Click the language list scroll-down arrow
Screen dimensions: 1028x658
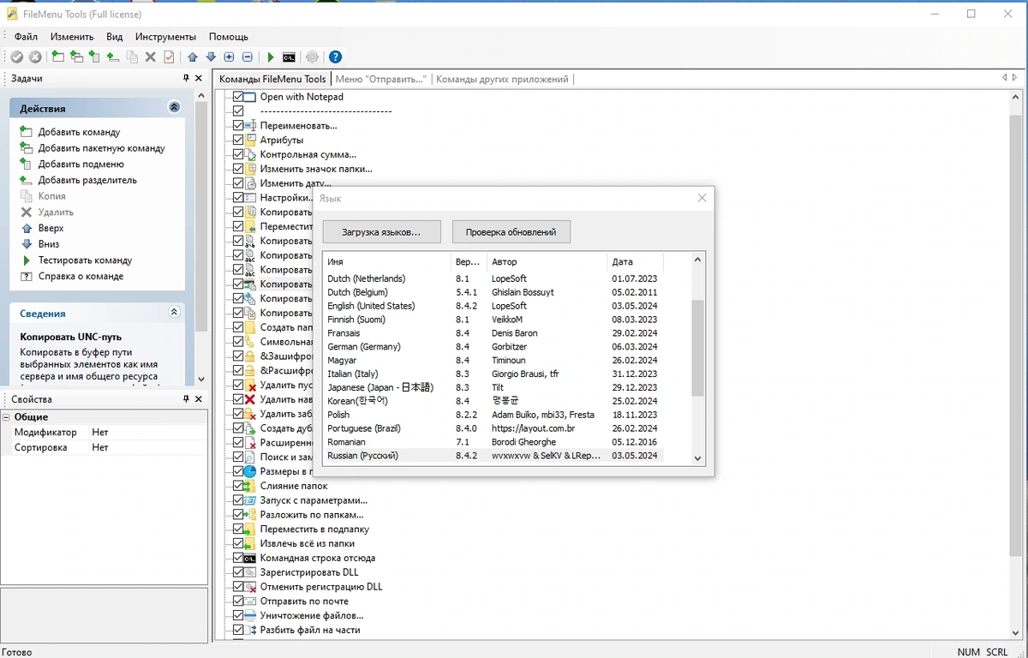point(697,458)
